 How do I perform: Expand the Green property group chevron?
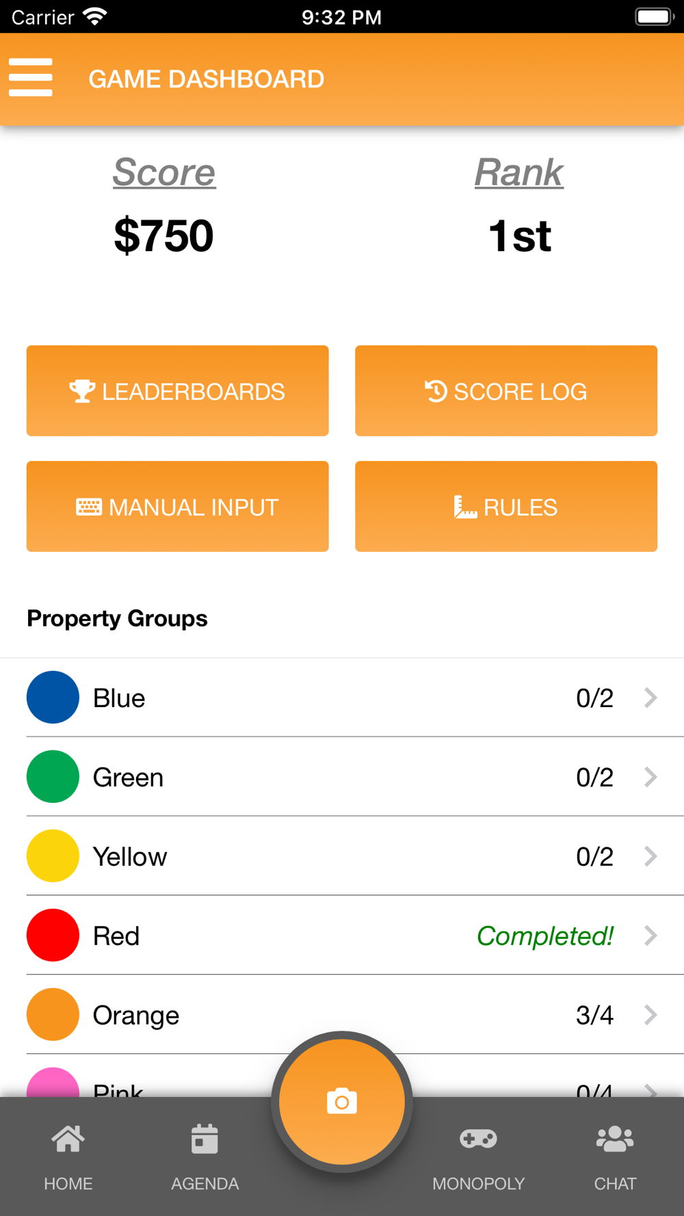click(x=650, y=777)
